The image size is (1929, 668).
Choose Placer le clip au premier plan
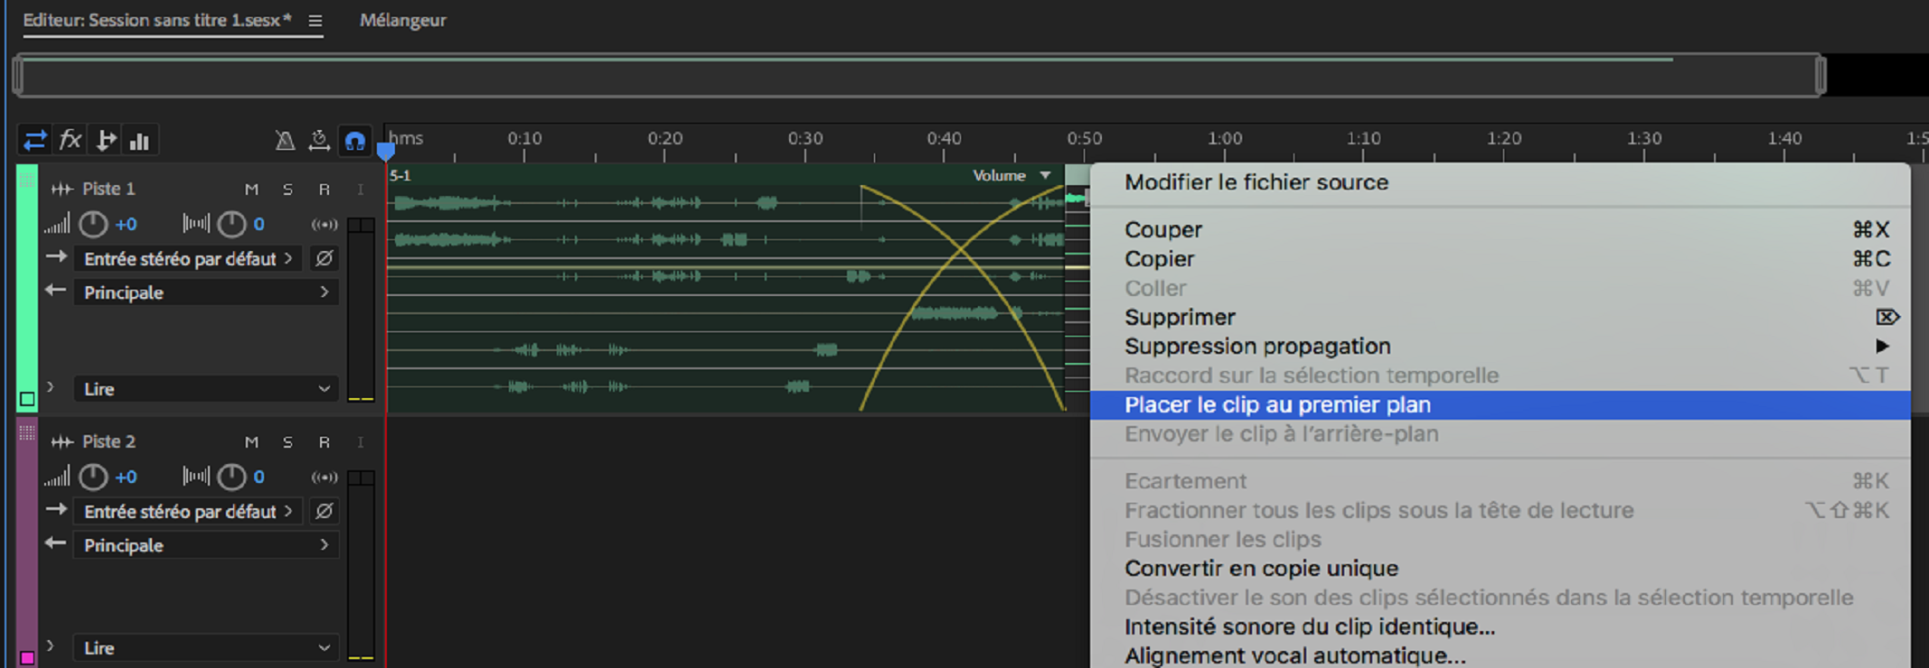tap(1277, 404)
